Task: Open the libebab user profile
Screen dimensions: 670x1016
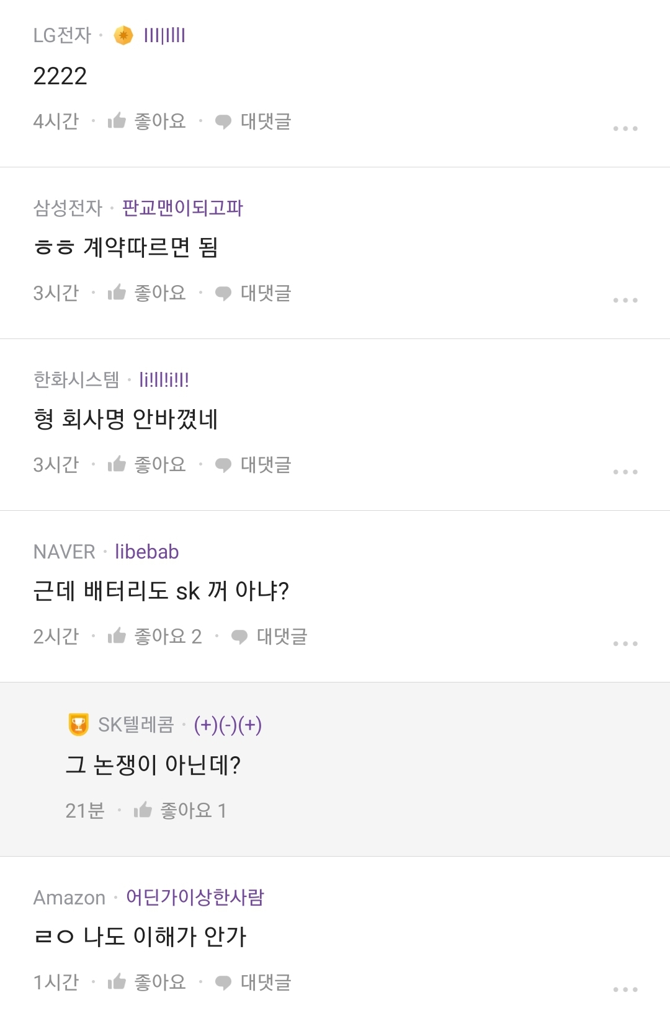Action: [147, 552]
